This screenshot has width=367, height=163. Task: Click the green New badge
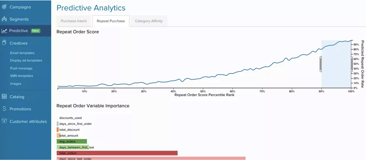tap(36, 31)
